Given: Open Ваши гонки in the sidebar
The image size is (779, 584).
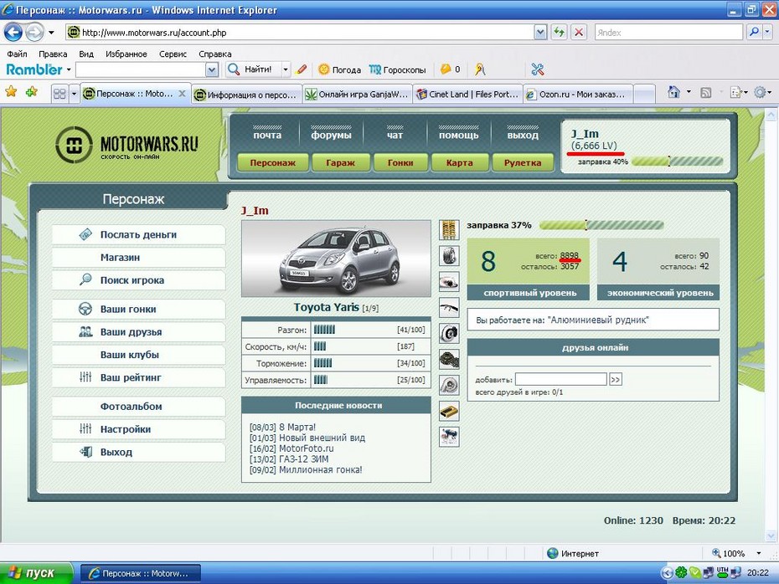Looking at the screenshot, I should 138,309.
